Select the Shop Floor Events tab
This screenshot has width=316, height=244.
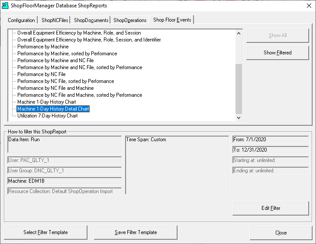(x=172, y=20)
